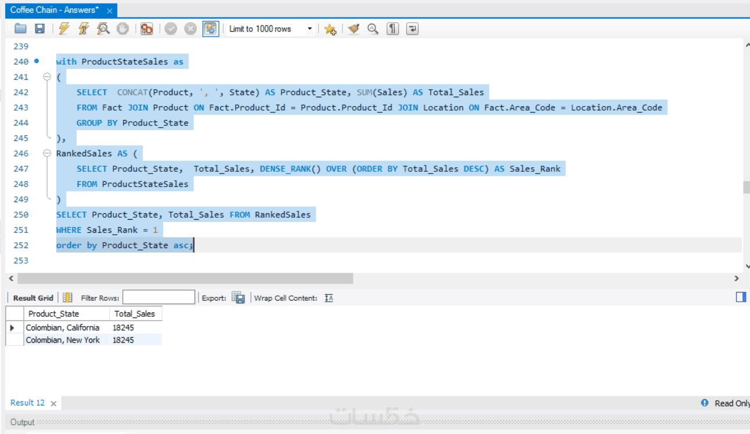This screenshot has height=434, width=750.
Task: Sort by the Total_Sales column header
Action: coord(136,313)
